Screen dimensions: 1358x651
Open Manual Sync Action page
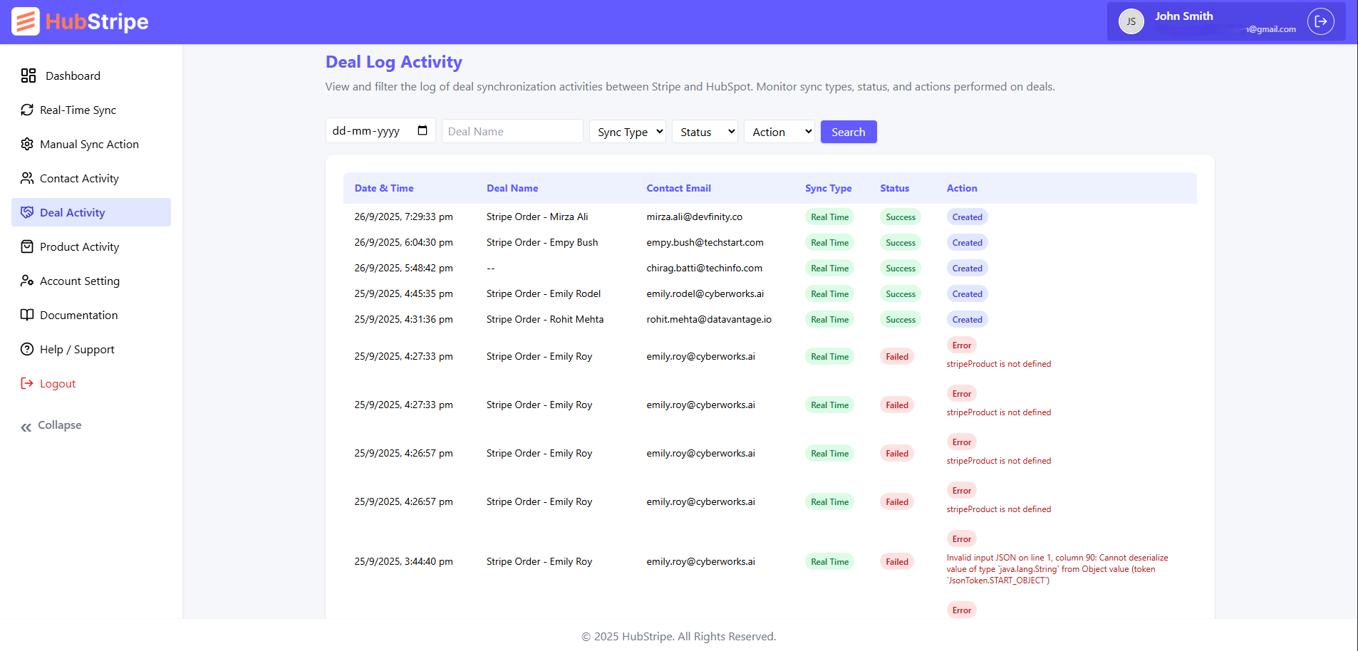click(91, 144)
